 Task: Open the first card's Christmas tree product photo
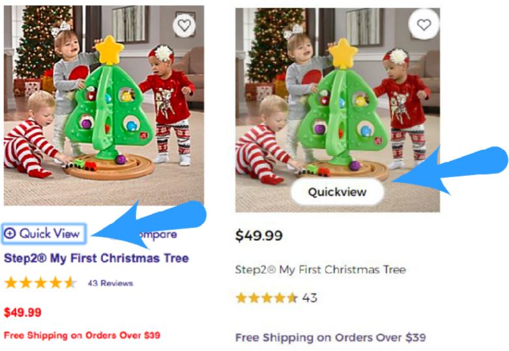tap(104, 105)
